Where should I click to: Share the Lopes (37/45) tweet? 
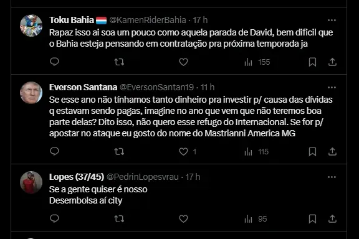(332, 218)
